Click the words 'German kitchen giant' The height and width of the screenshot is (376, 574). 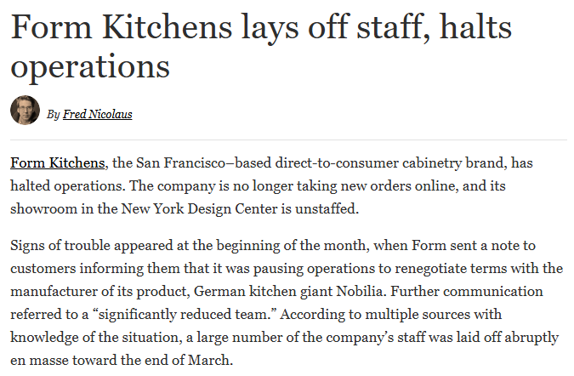coord(264,292)
